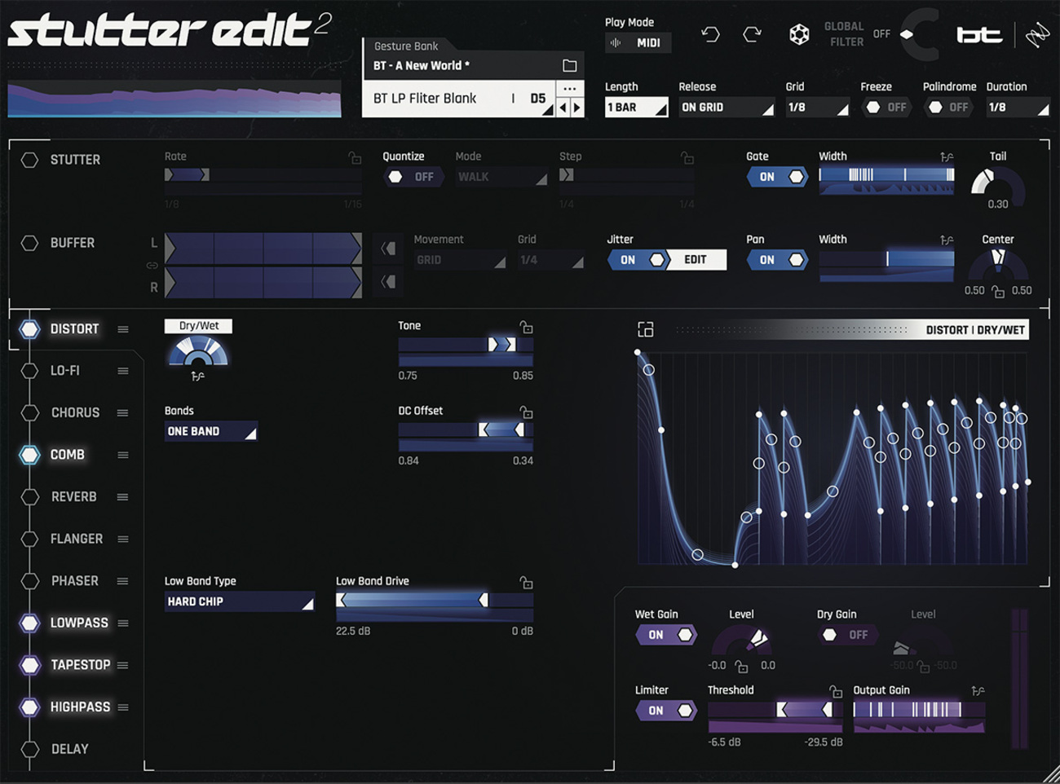Toggle the Jitter ON switch
This screenshot has height=784, width=1060.
pos(638,260)
